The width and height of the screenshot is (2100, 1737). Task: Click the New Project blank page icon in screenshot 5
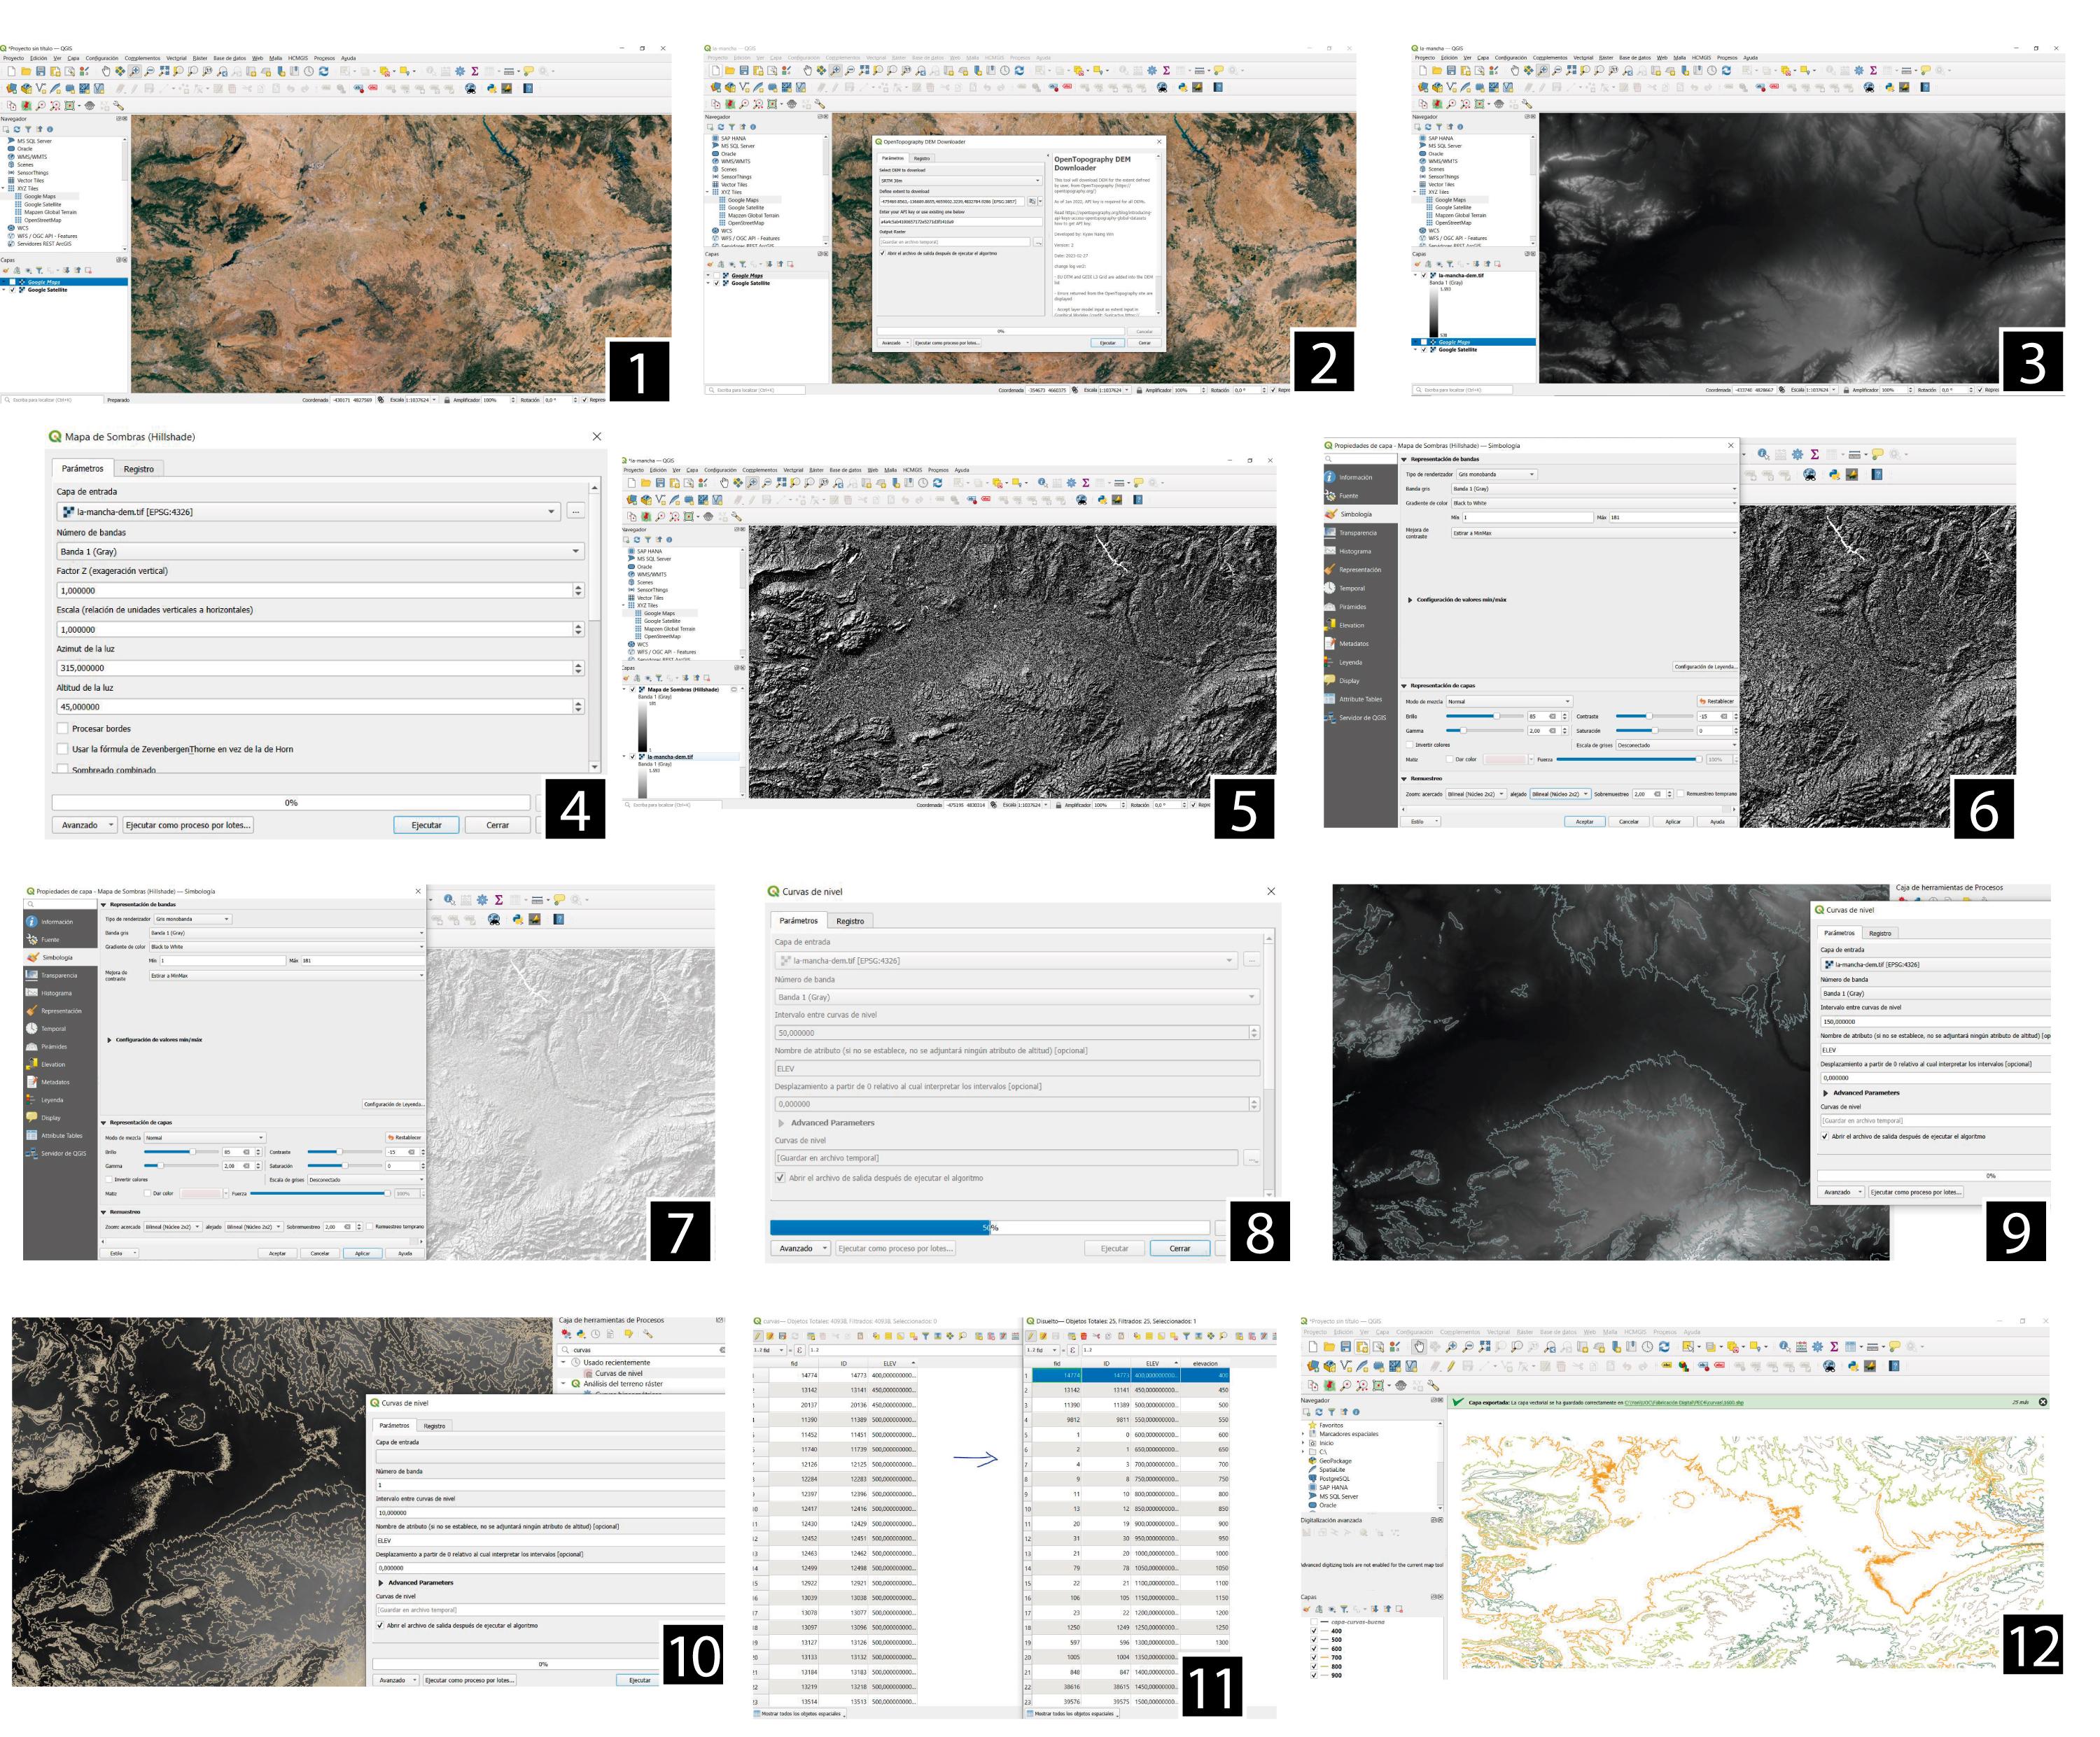coord(631,483)
